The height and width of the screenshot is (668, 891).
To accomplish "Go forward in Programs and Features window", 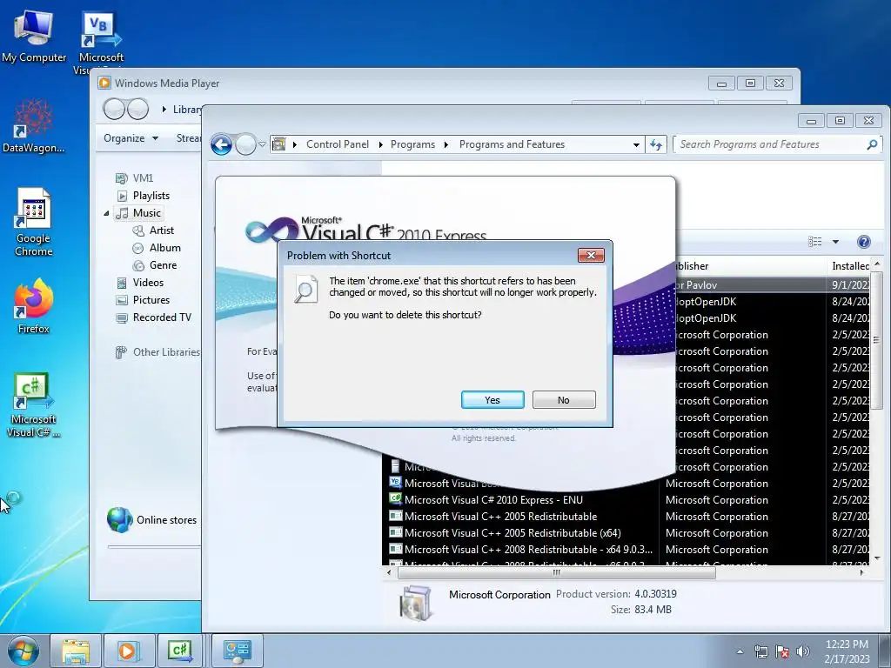I will coord(245,145).
